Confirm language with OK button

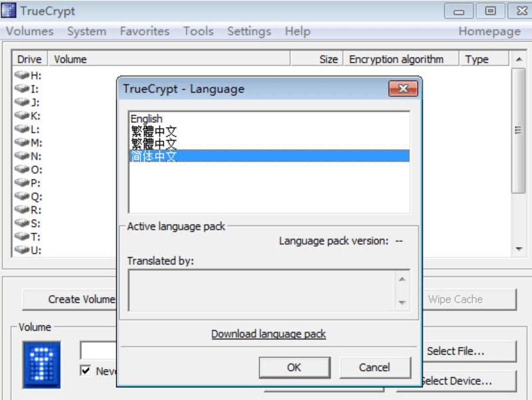(x=295, y=367)
